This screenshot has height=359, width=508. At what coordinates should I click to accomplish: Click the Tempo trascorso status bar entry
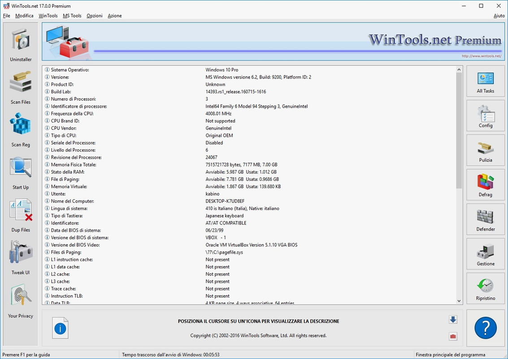point(171,355)
